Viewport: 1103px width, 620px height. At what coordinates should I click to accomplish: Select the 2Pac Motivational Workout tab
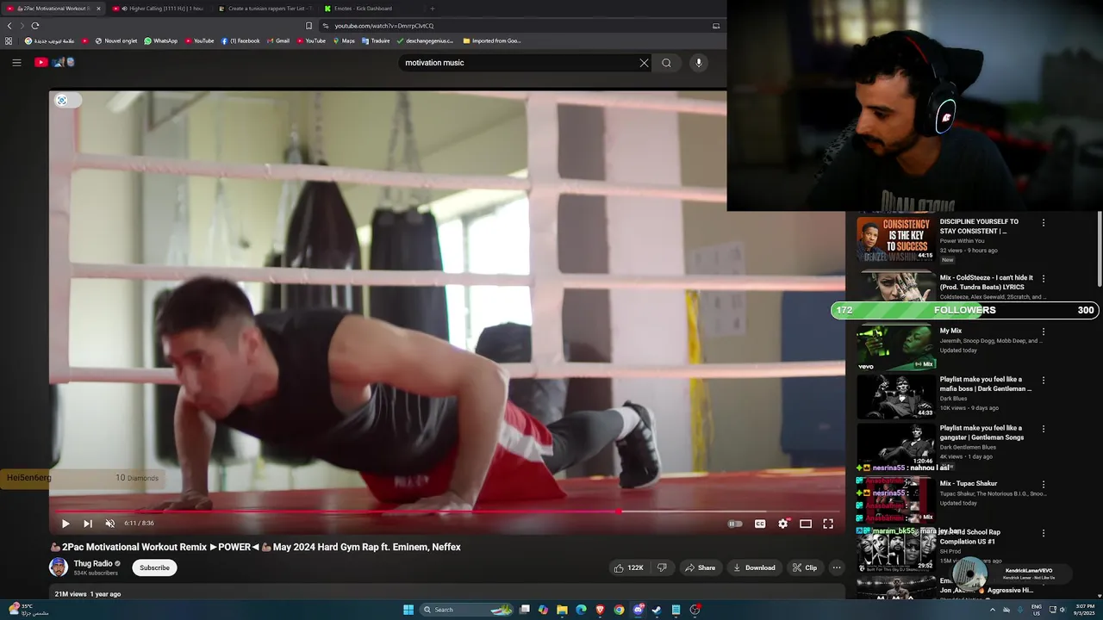[x=53, y=9]
